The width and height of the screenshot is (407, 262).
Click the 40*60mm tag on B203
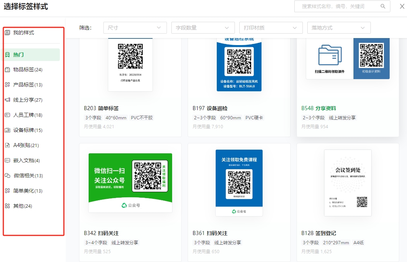click(x=116, y=118)
